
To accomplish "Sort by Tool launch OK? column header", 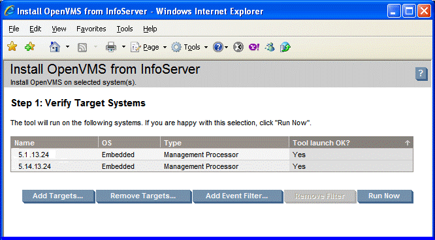I will pyautogui.click(x=351, y=143).
